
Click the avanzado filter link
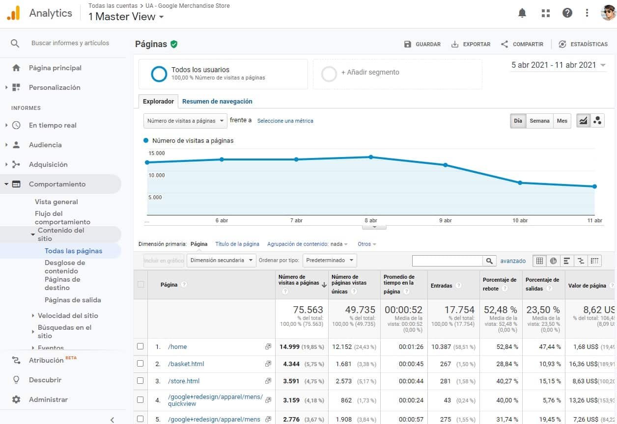pyautogui.click(x=513, y=261)
